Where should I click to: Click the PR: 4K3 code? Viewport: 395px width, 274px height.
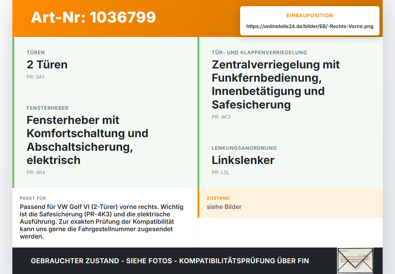click(x=221, y=117)
